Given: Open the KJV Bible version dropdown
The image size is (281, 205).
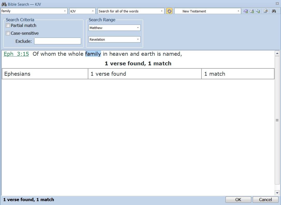Looking at the screenshot, I should click(93, 11).
